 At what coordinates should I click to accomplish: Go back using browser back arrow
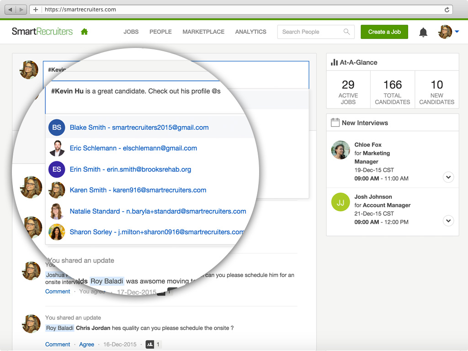coord(11,10)
